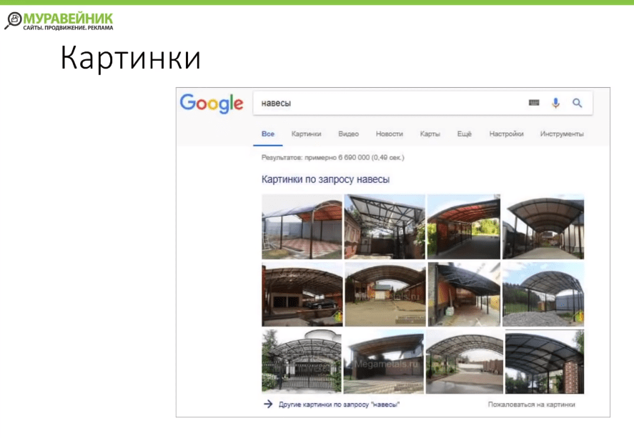Open first-row thumbnail of canopy with checkered paving
Image resolution: width=634 pixels, height=438 pixels.
[x=302, y=227]
